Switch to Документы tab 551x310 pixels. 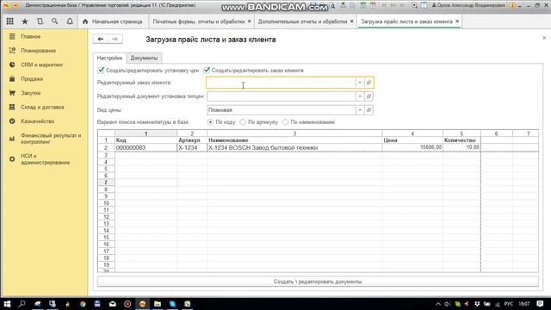pyautogui.click(x=144, y=58)
